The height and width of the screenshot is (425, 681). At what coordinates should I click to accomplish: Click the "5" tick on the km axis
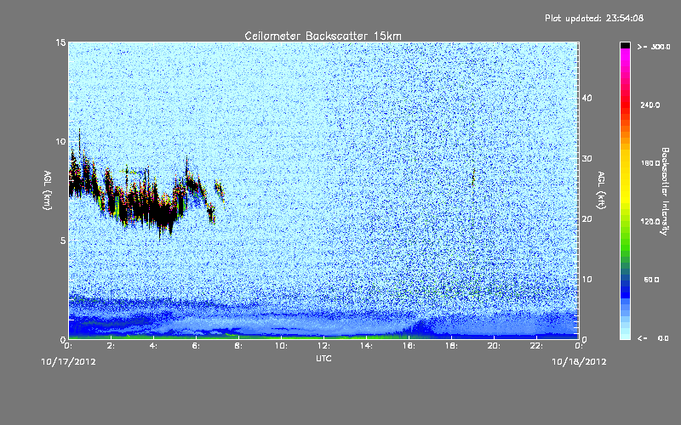pos(63,241)
